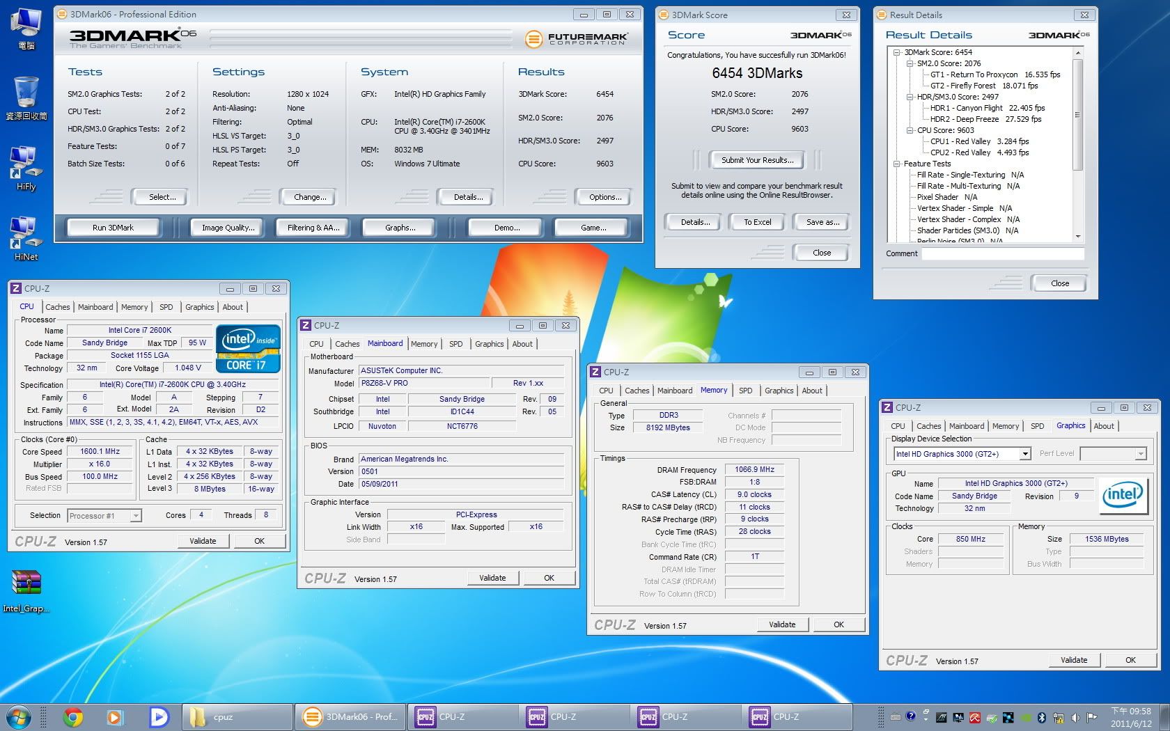The image size is (1170, 731).
Task: Click Result Details scrollbar up arrow
Action: pos(1078,53)
